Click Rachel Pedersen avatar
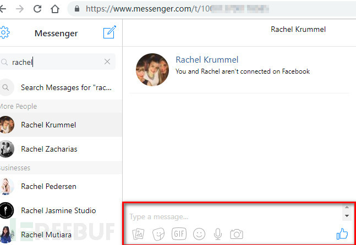This screenshot has height=245, width=356. coord(7,186)
